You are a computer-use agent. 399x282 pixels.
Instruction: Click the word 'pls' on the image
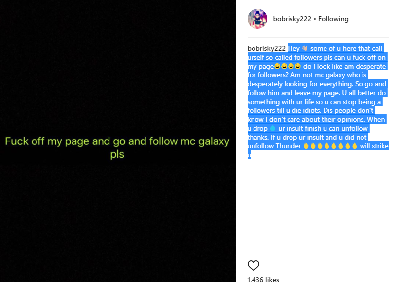(117, 154)
